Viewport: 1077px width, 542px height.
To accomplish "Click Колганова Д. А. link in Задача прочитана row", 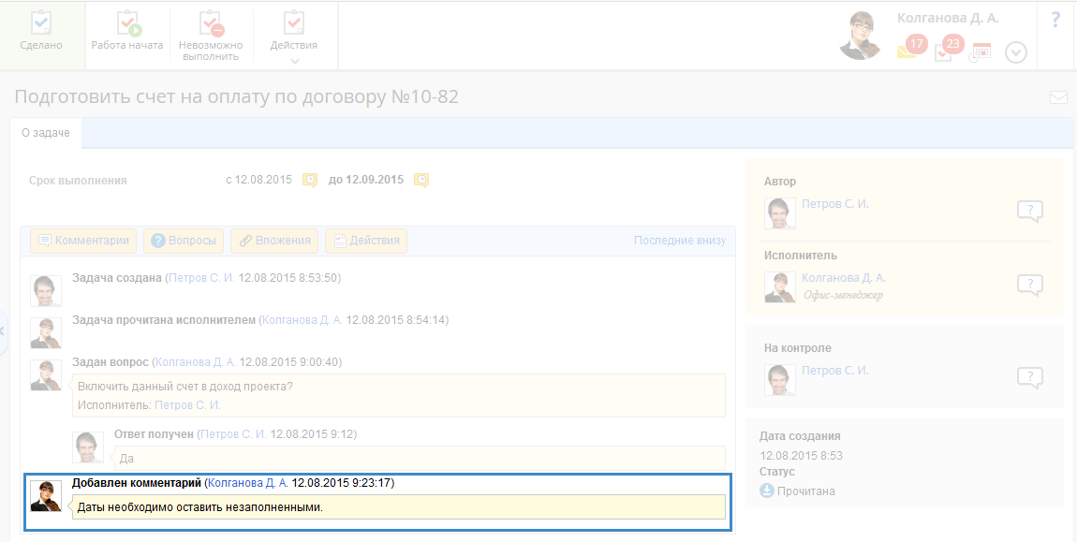I will point(302,320).
